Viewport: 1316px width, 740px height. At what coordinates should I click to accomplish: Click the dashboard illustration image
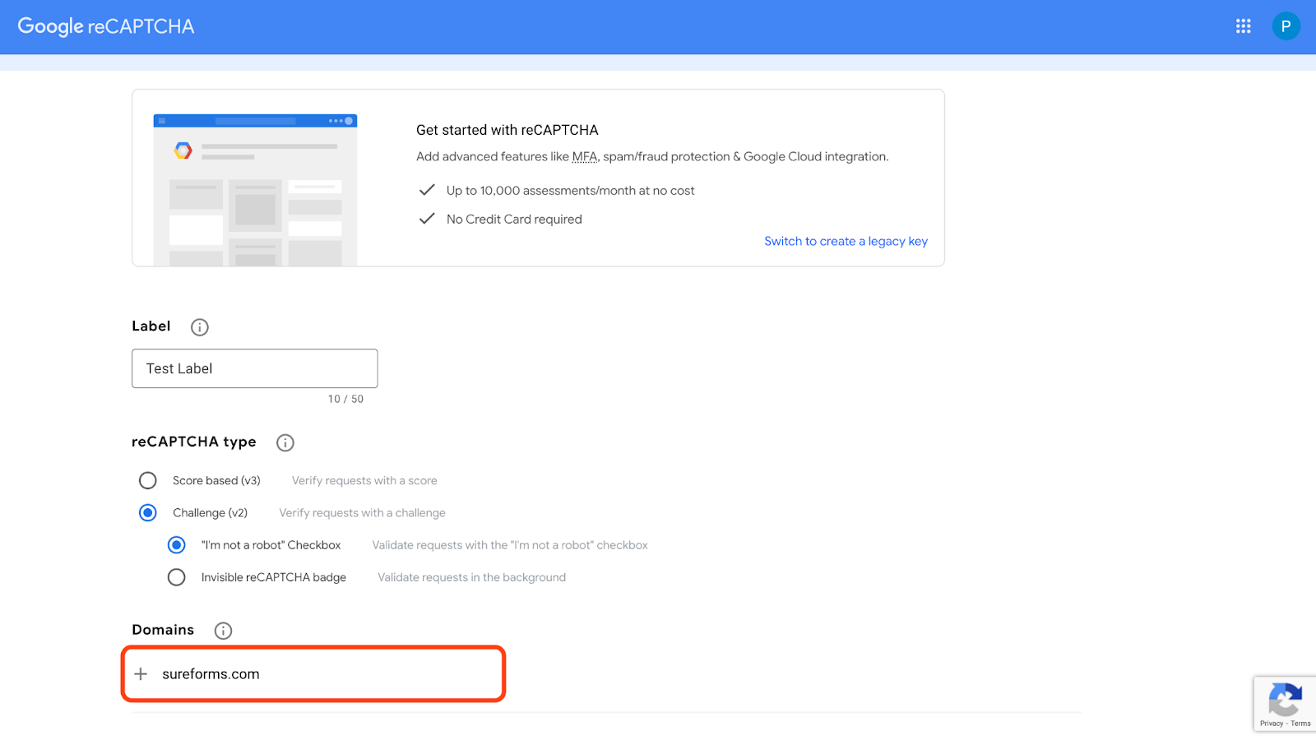(x=254, y=189)
